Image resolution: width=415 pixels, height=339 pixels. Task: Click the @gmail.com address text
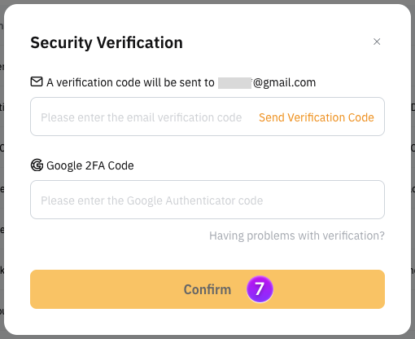[x=284, y=82]
